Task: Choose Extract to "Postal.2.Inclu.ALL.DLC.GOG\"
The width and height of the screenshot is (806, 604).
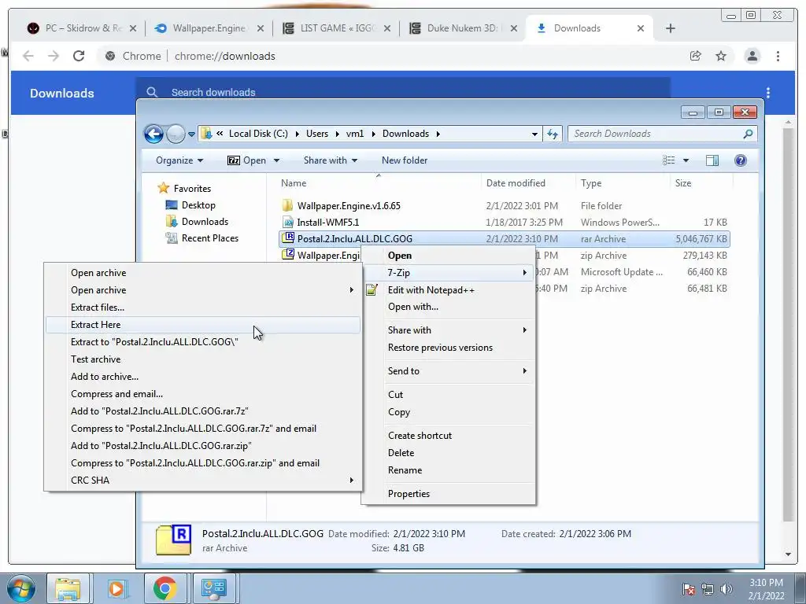Action: (x=203, y=342)
